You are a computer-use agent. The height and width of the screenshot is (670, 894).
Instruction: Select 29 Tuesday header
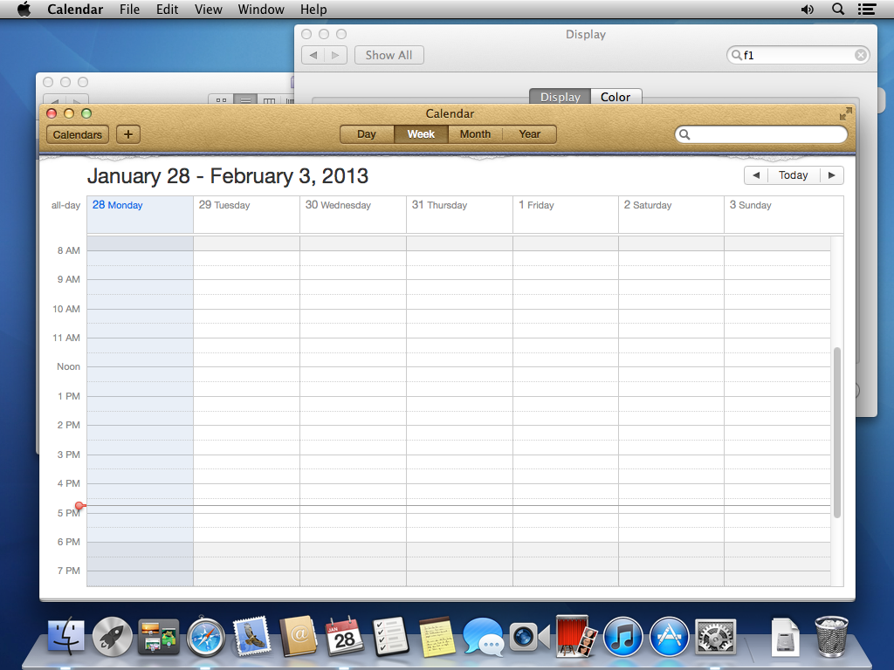click(224, 205)
